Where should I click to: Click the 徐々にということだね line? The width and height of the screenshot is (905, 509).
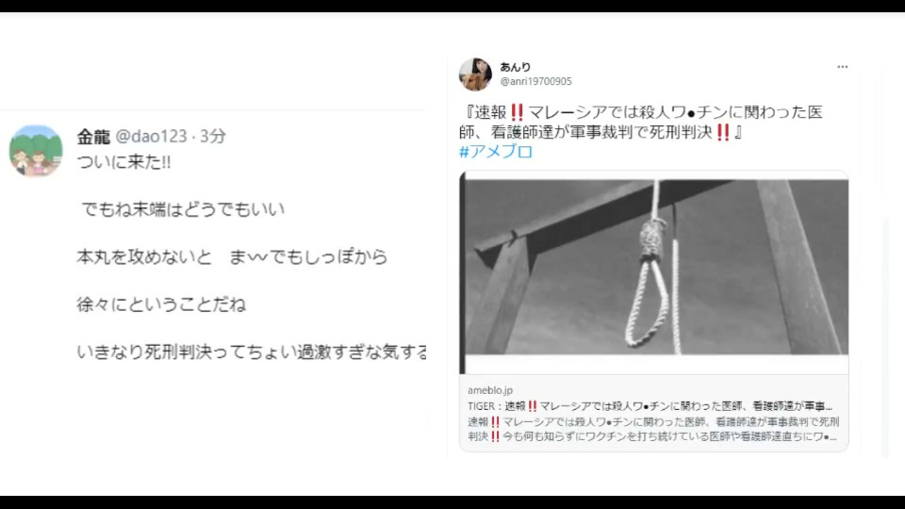click(161, 304)
